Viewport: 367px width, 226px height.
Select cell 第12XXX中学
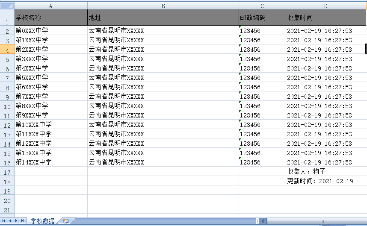point(51,143)
